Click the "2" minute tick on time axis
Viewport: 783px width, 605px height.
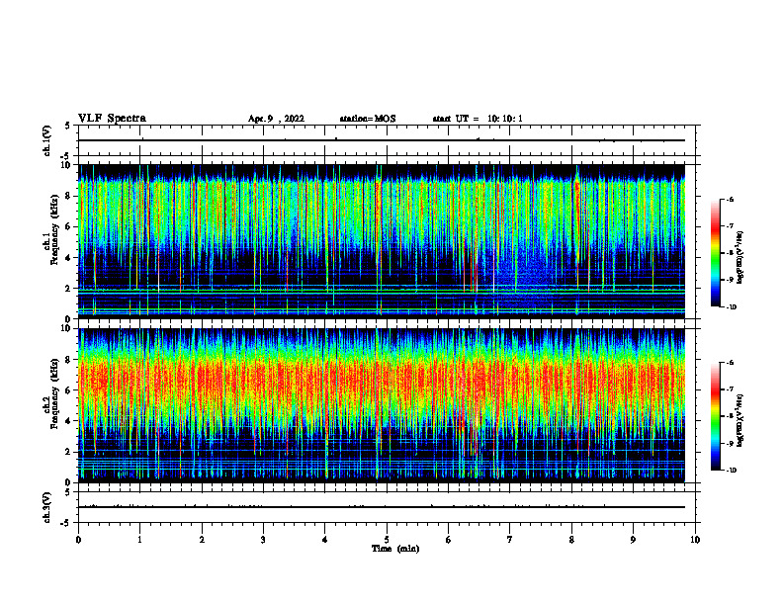pos(202,540)
